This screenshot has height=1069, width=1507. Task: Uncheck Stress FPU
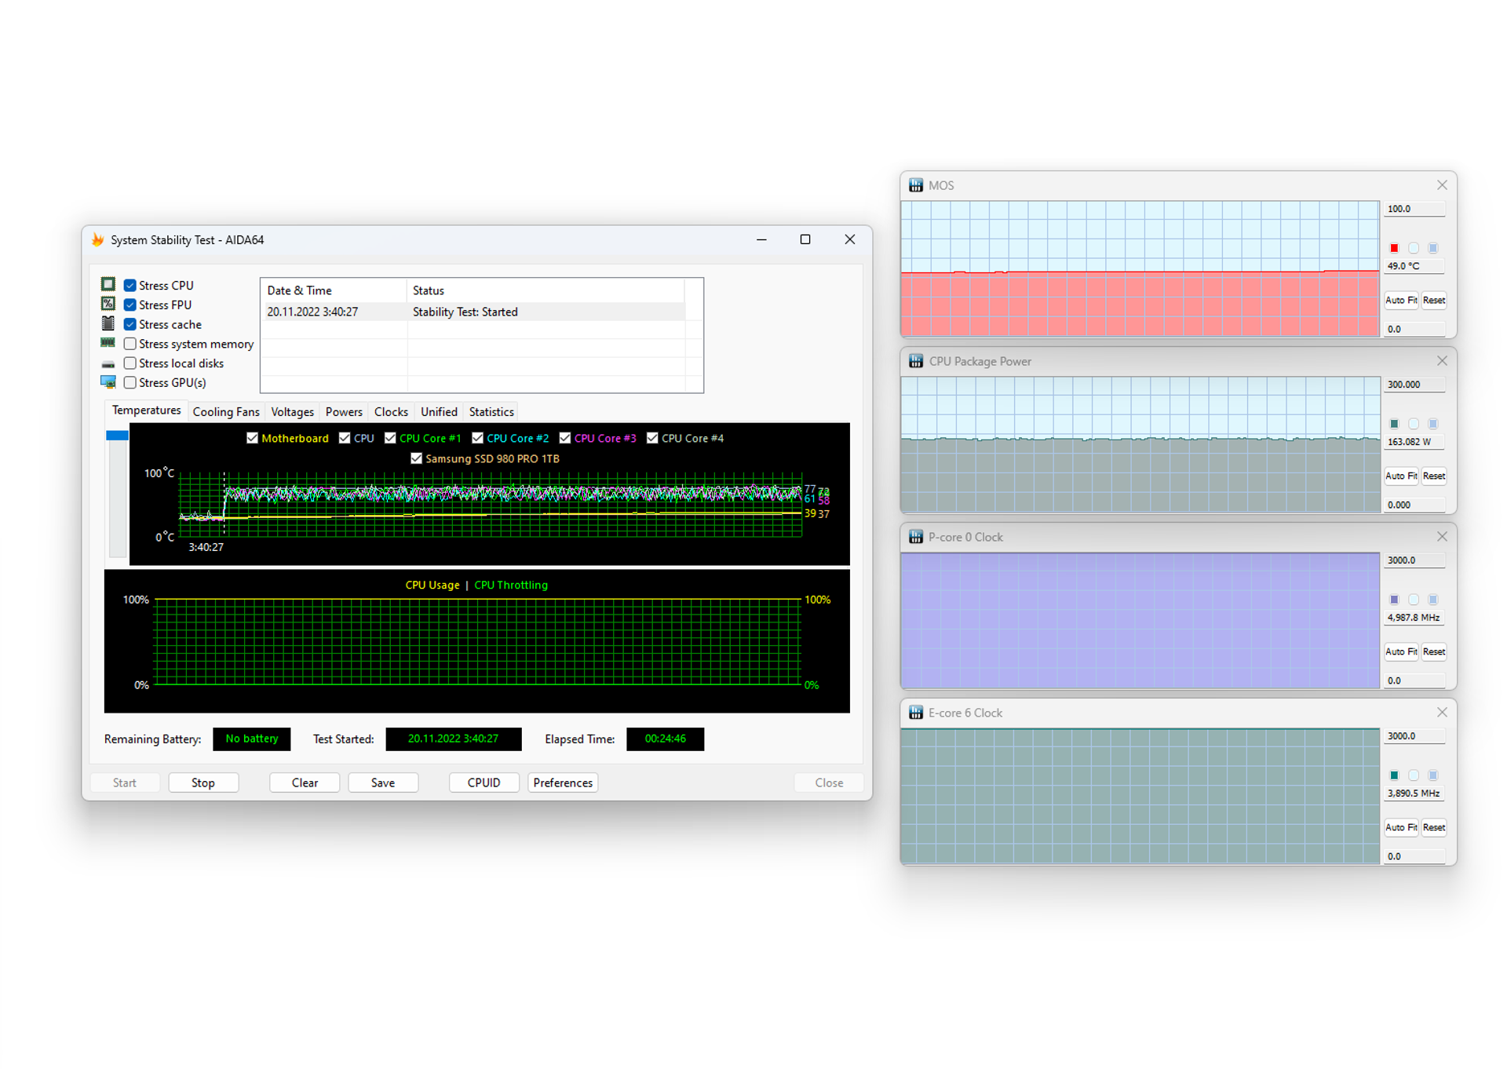[130, 305]
